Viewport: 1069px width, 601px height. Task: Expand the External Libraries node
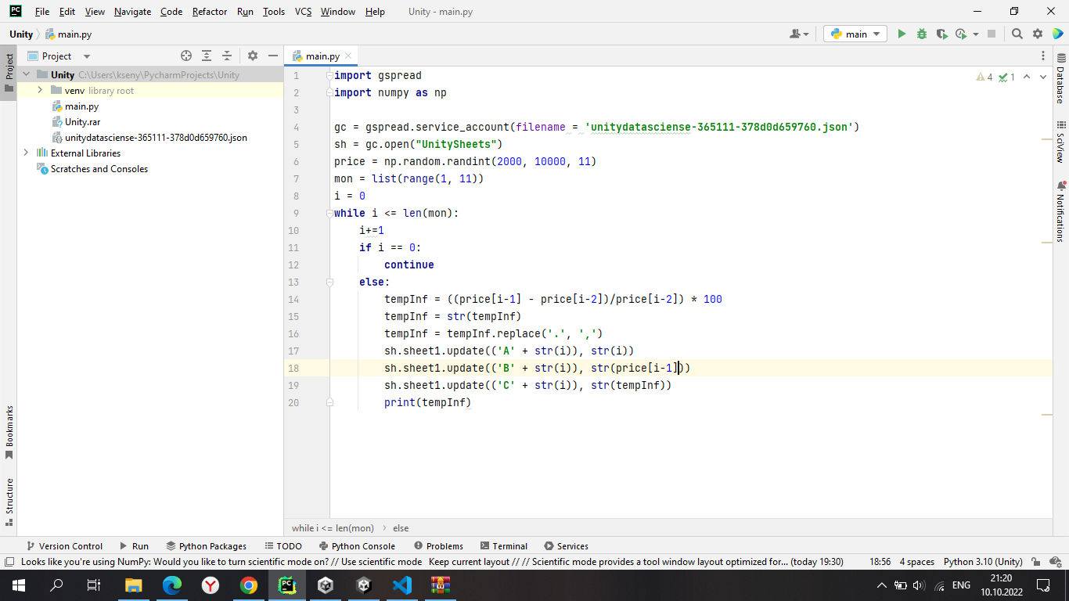click(24, 153)
